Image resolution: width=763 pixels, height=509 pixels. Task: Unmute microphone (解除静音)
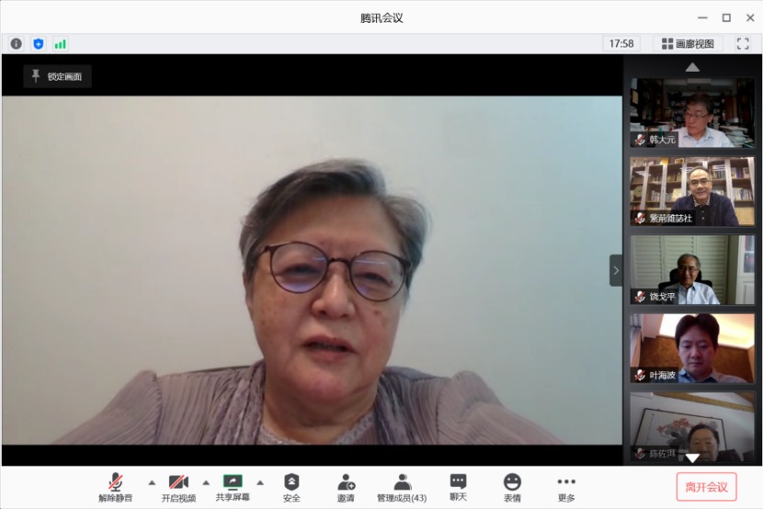coord(116,487)
